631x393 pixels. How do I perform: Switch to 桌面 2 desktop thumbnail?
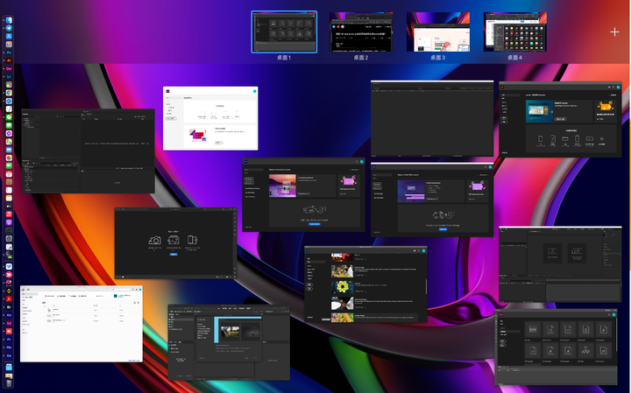361,32
